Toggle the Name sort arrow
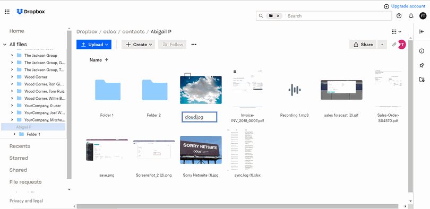 point(107,60)
